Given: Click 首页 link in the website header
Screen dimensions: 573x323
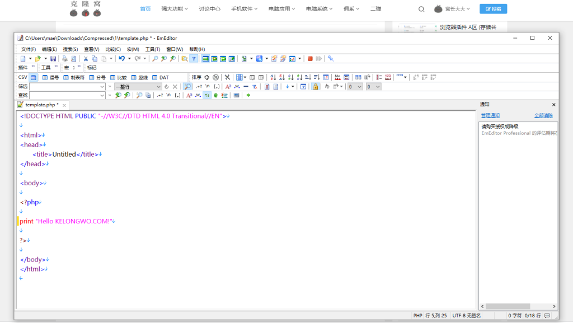Looking at the screenshot, I should coord(145,9).
